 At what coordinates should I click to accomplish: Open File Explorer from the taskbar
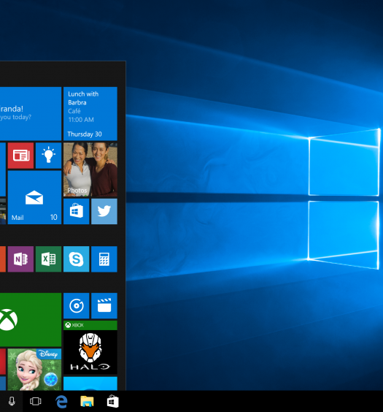pos(87,402)
